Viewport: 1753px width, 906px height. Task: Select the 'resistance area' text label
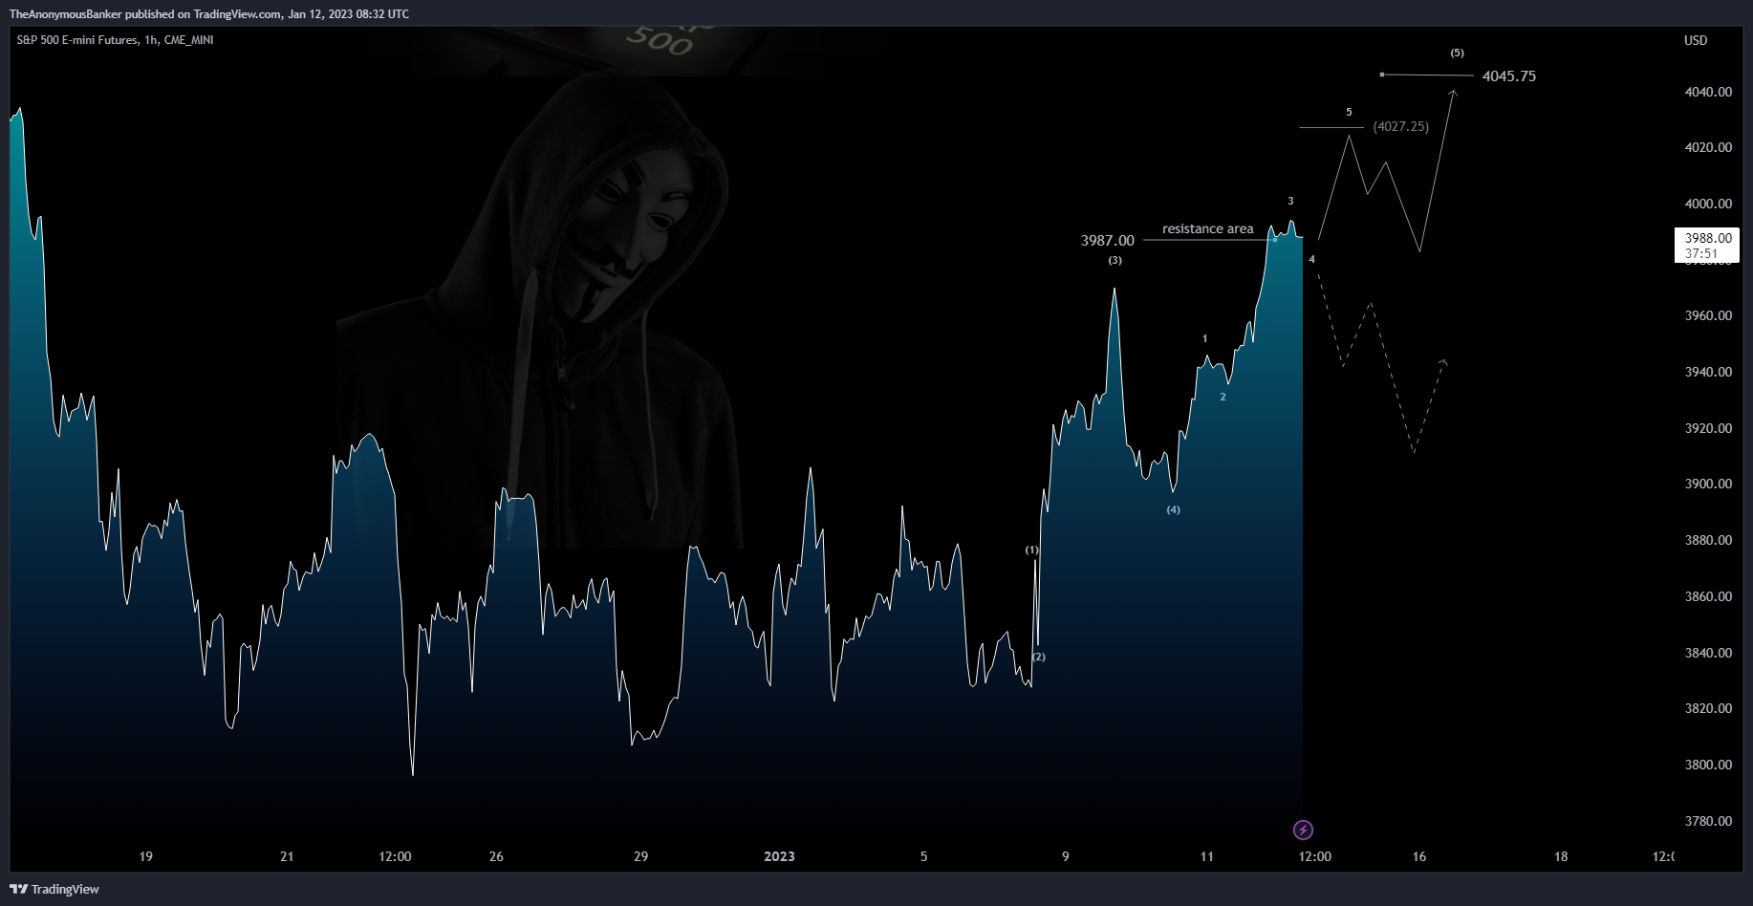(x=1207, y=228)
